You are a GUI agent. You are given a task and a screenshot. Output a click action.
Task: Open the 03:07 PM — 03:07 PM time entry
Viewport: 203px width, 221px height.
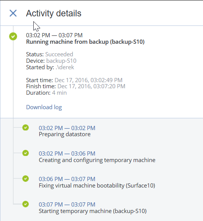click(67, 205)
